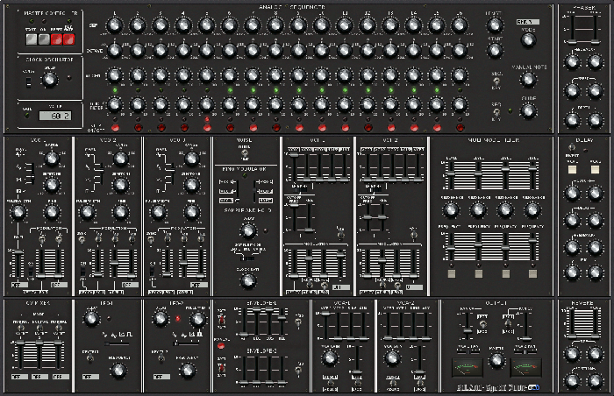Viewport: 614px width, 396px height.
Task: Click the Master Controller START button
Action: (x=32, y=39)
